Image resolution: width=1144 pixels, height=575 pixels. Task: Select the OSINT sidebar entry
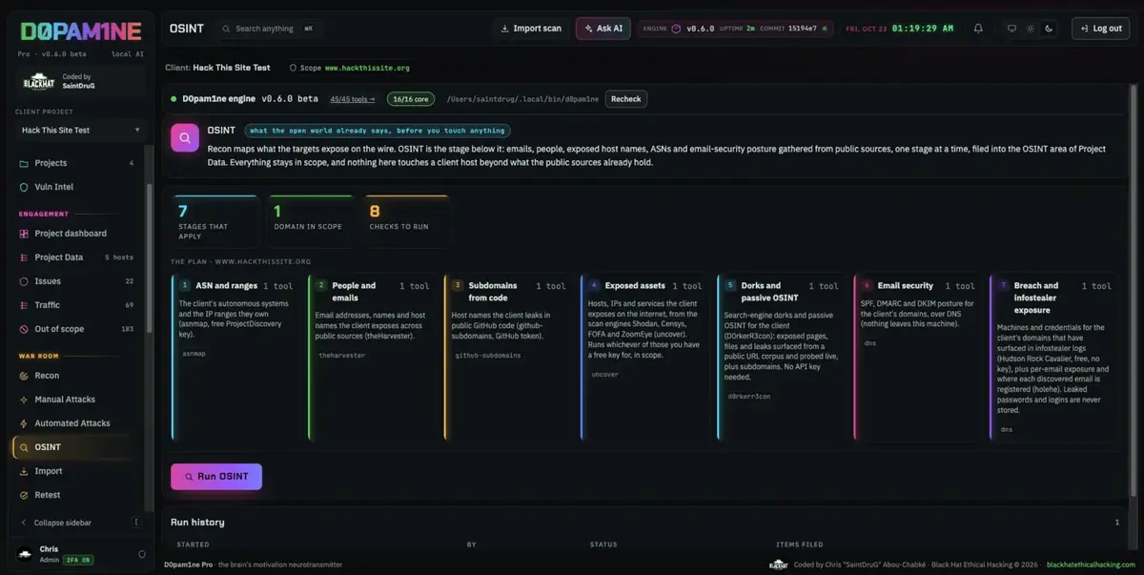coord(76,447)
